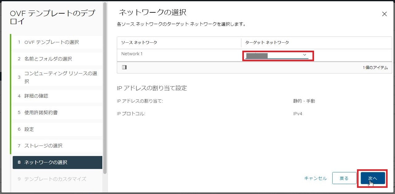395x194 pixels.
Task: Go to step 7 ストレージの選択
Action: click(x=57, y=145)
